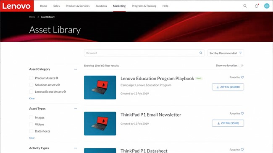Go to Home breadcrumb

32,17
